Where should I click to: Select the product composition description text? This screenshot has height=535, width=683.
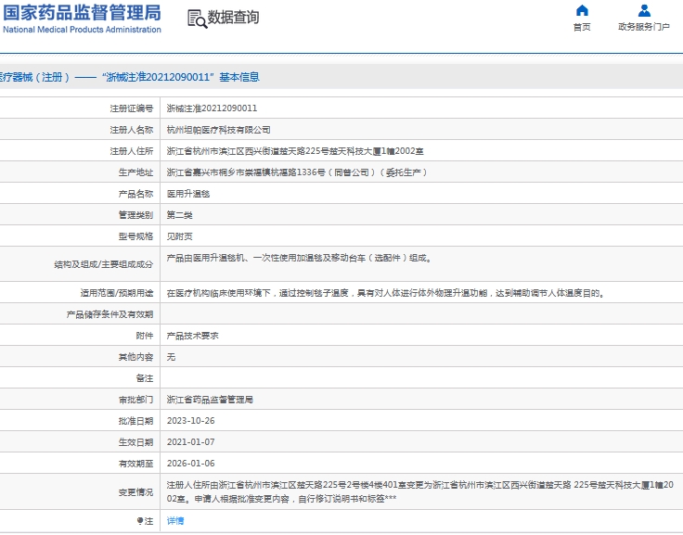[299, 258]
